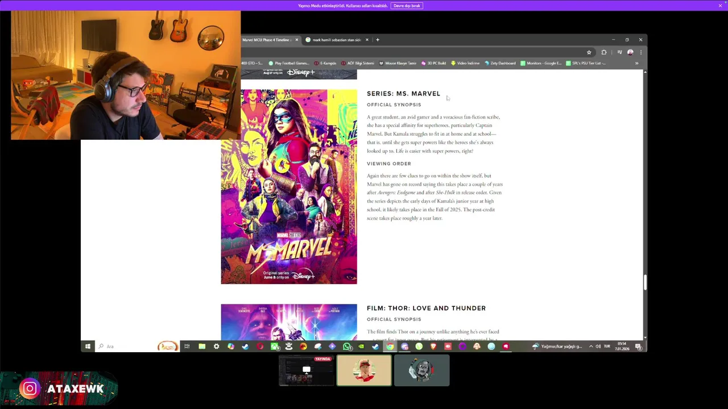Open notifications icon in system tray
Viewport: 728px width, 409px height.
pyautogui.click(x=639, y=347)
